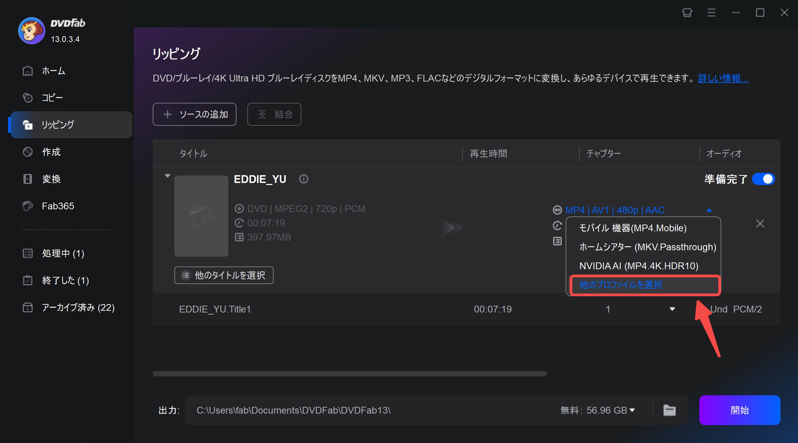
Task: Click the output ISO format icon
Action: point(557,210)
